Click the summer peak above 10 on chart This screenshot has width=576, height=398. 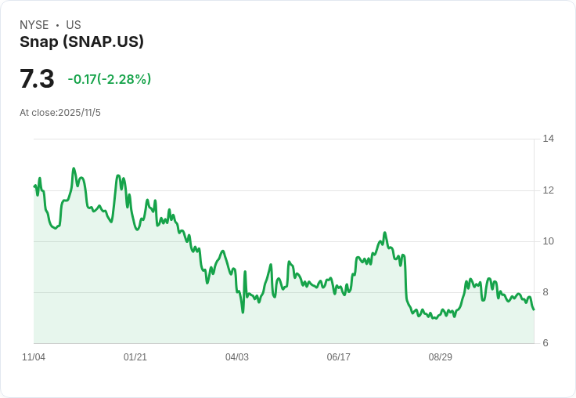385,233
